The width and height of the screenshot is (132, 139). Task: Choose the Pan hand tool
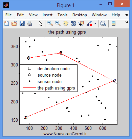pos(66,23)
